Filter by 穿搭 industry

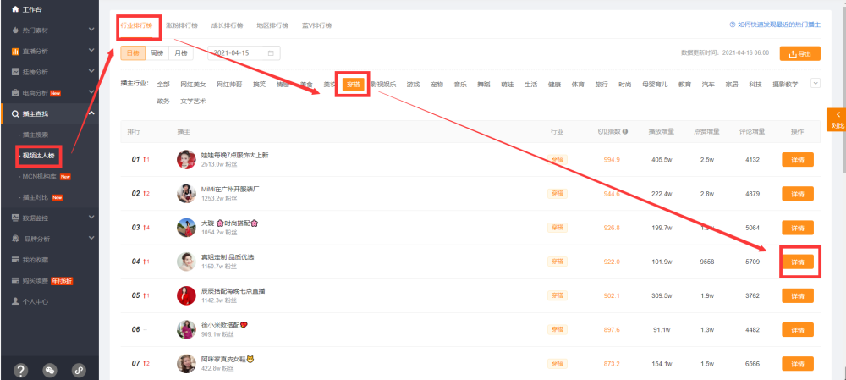point(354,84)
